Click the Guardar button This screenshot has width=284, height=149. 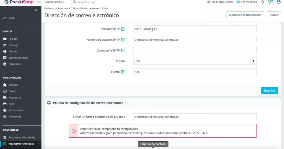click(269, 91)
